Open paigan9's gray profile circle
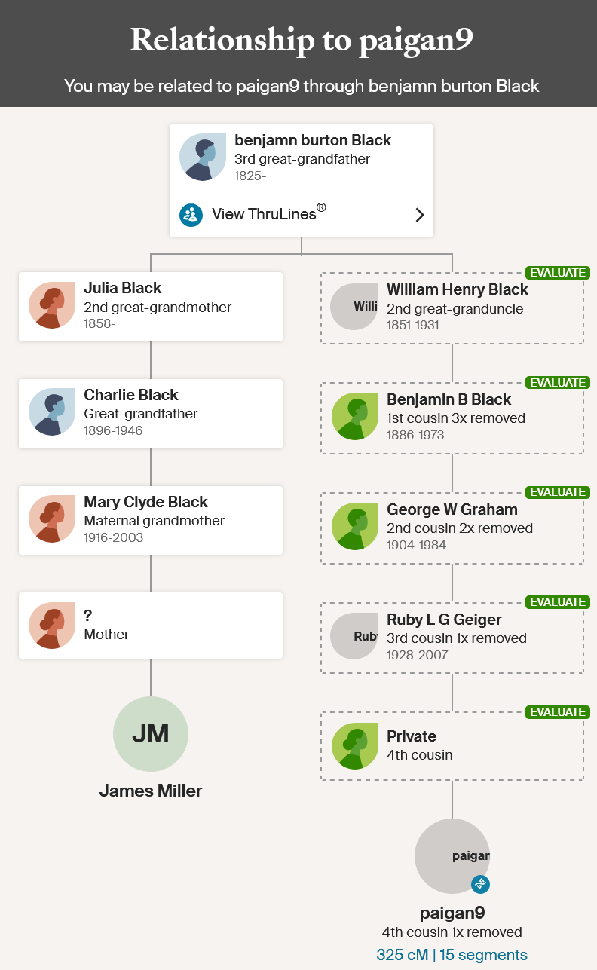 pos(452,856)
